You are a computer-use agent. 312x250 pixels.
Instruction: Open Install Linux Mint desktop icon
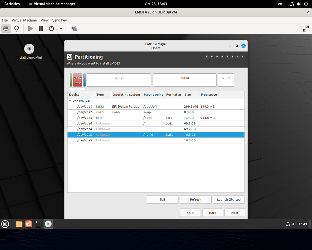pyautogui.click(x=29, y=51)
